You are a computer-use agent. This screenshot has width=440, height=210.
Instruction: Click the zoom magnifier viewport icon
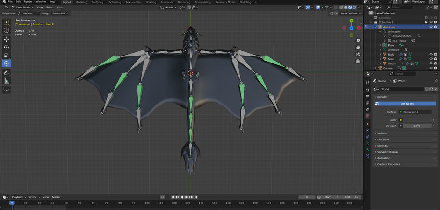(x=358, y=41)
